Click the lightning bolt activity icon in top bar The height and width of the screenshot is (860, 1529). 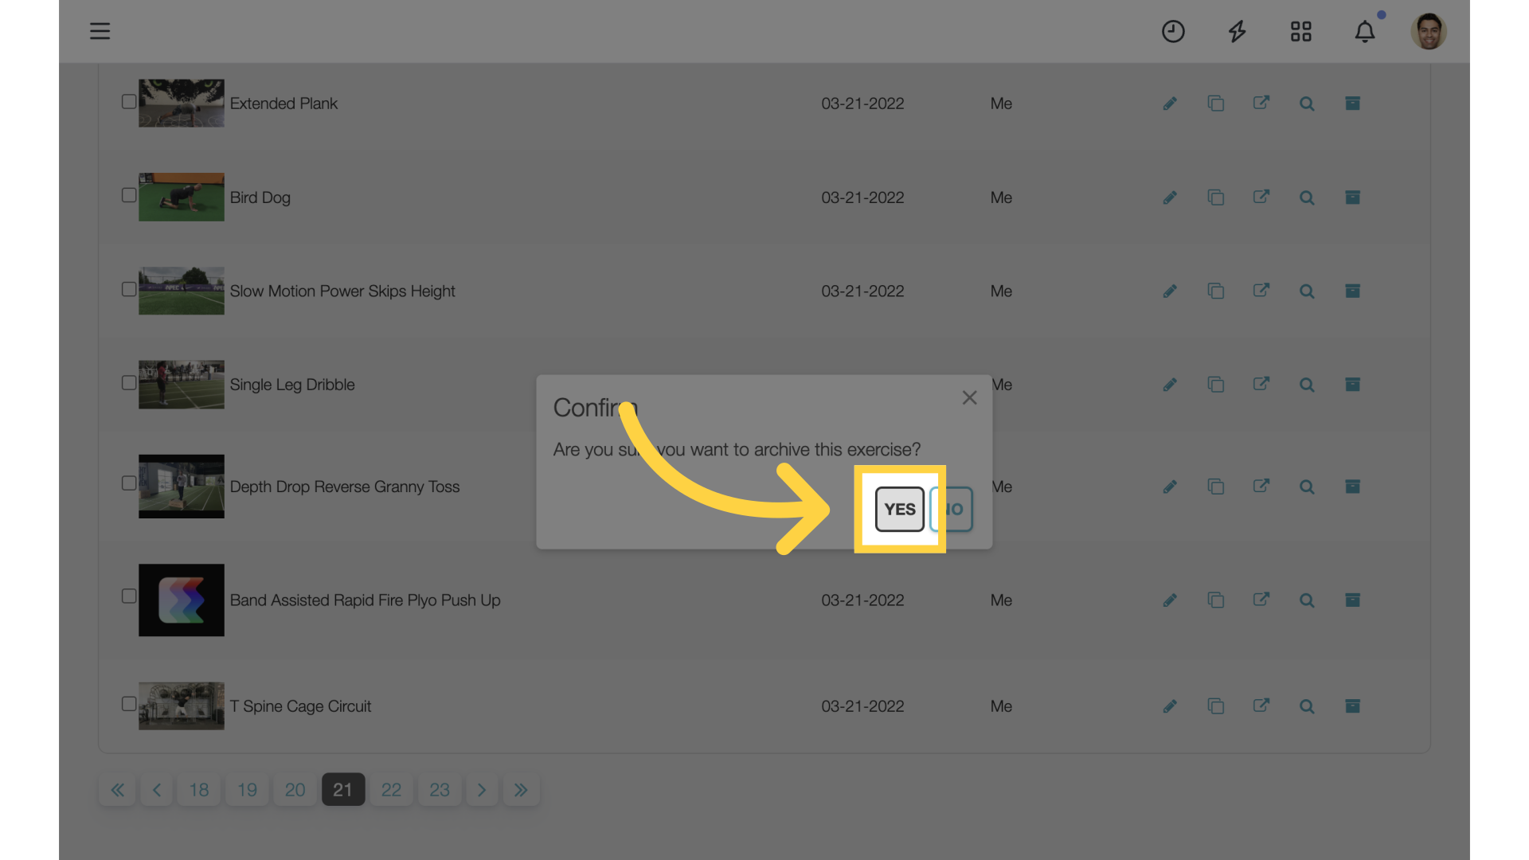coord(1238,30)
